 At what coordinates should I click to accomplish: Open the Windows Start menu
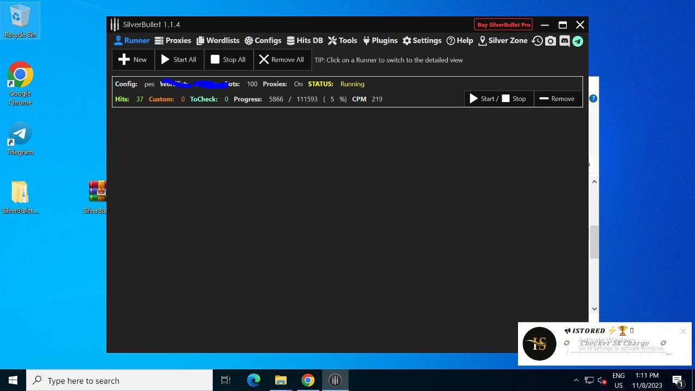tap(13, 380)
